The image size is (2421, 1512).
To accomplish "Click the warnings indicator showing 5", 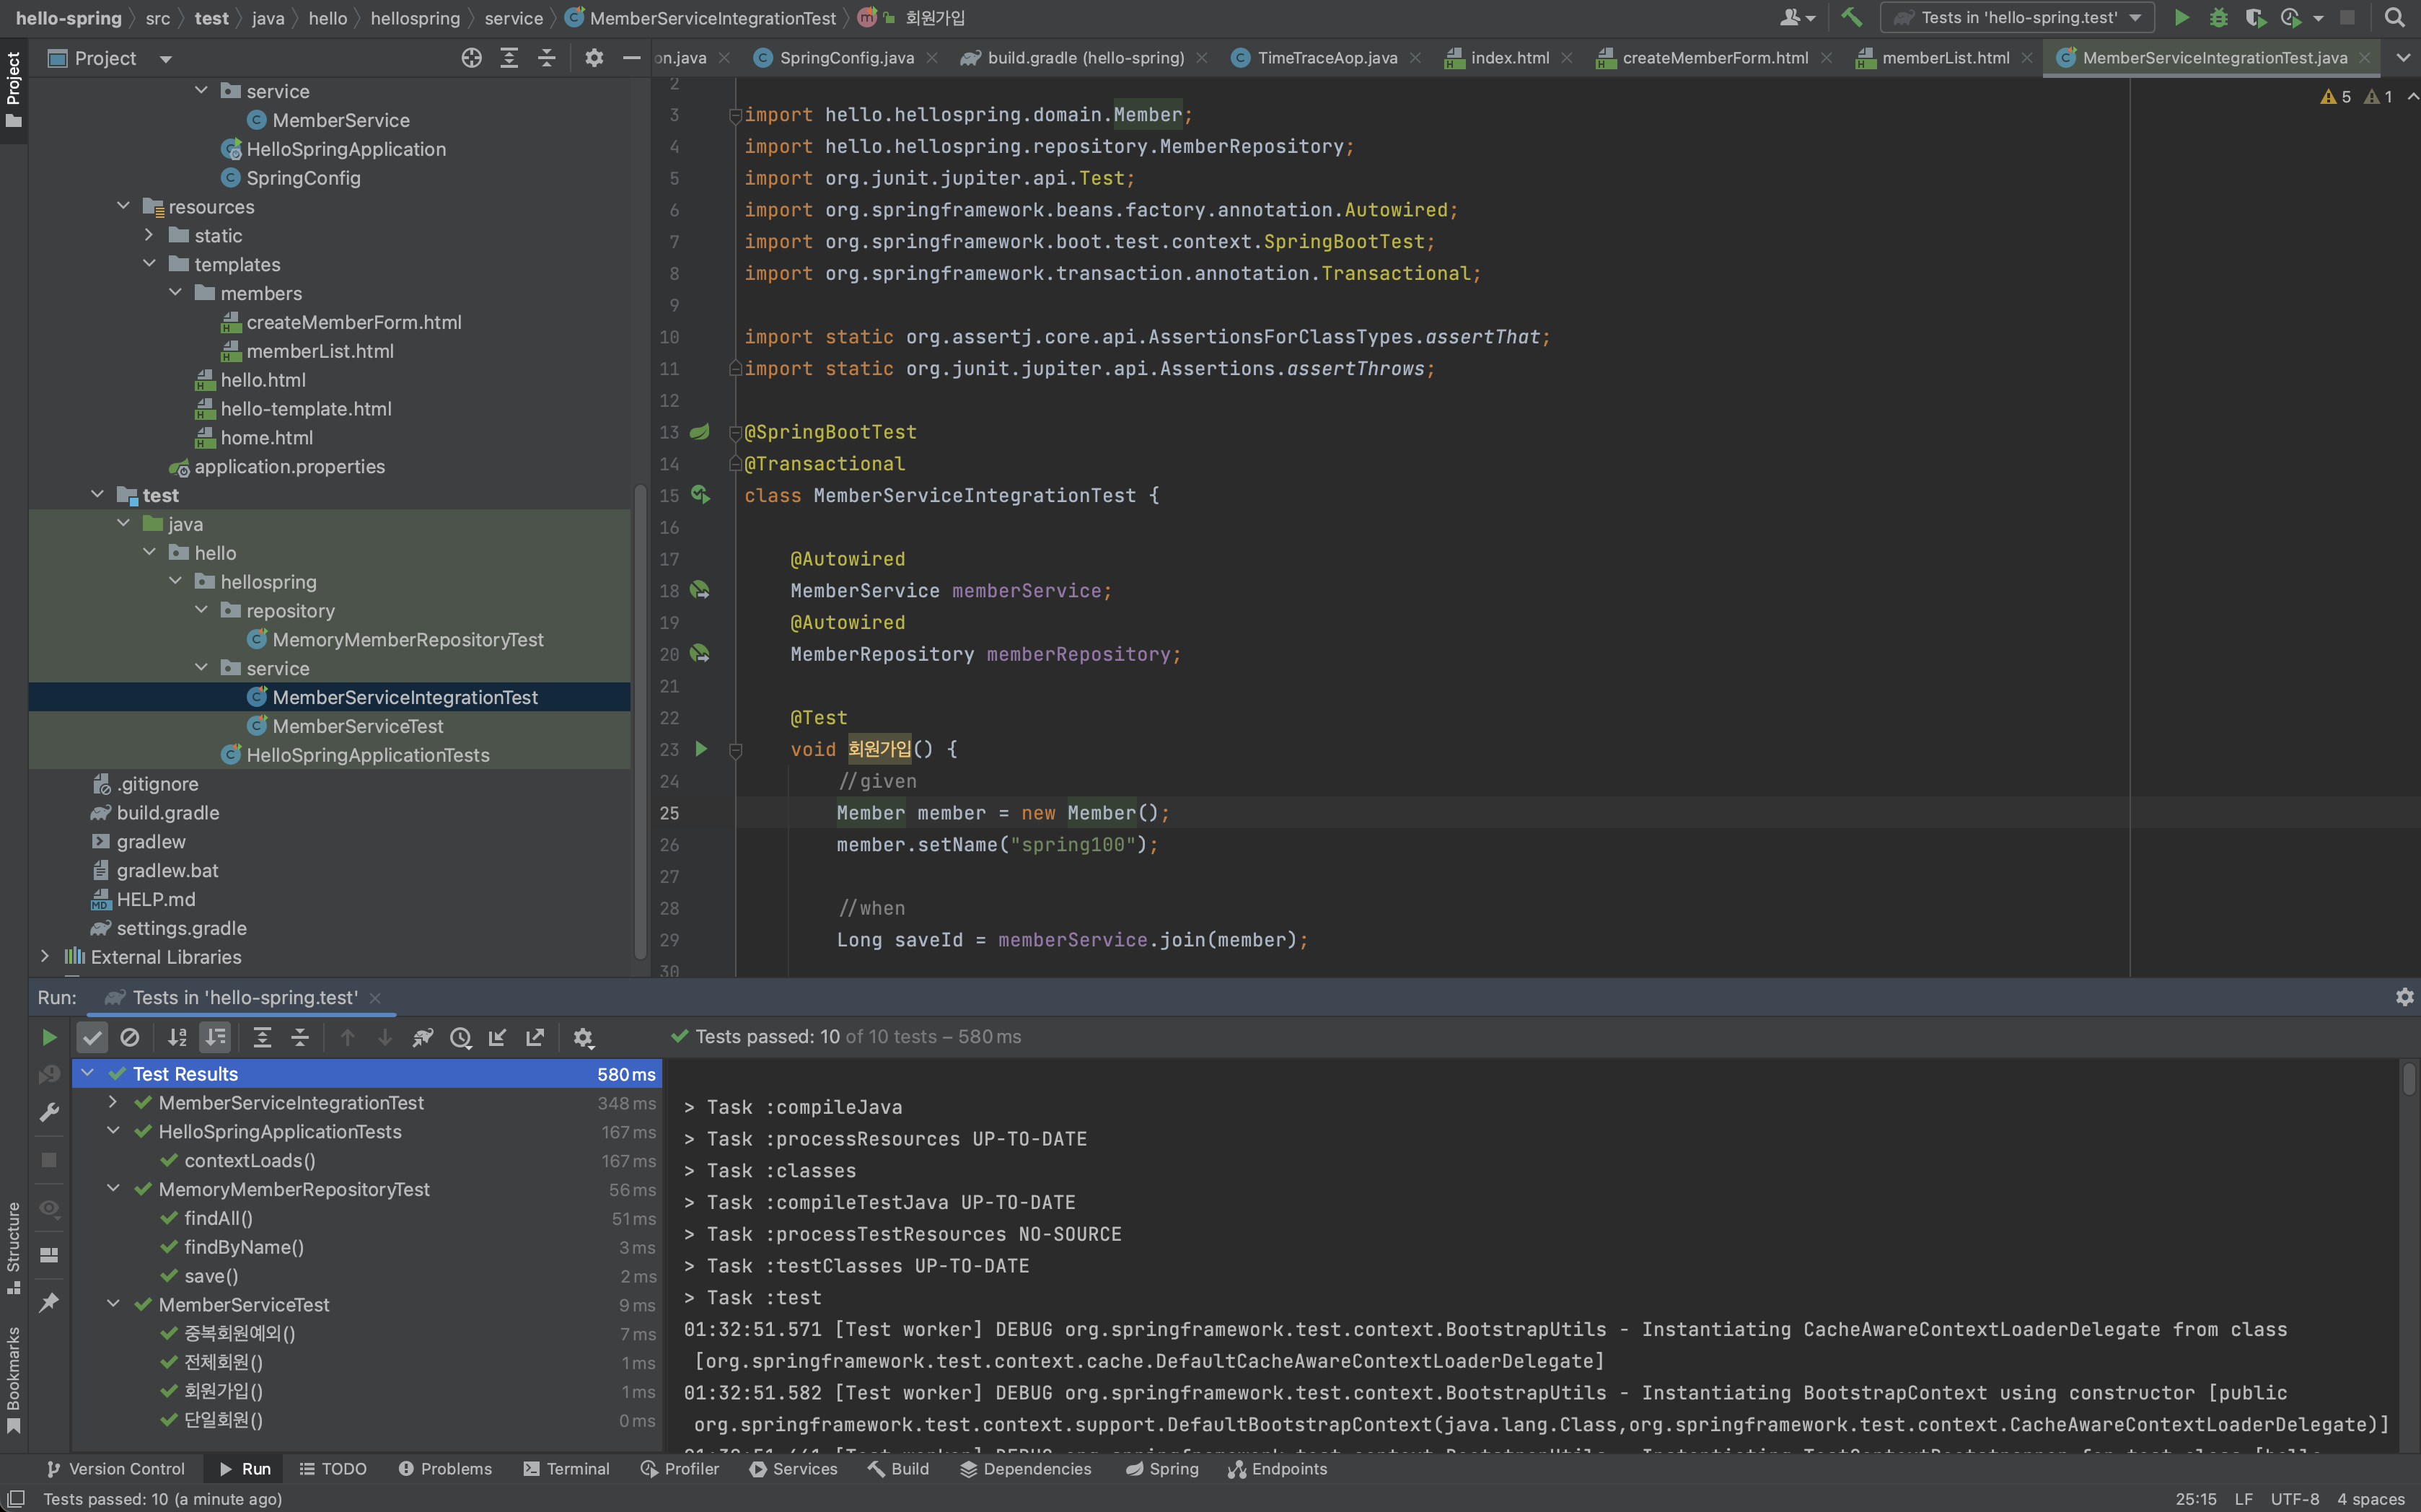I will (x=2335, y=97).
